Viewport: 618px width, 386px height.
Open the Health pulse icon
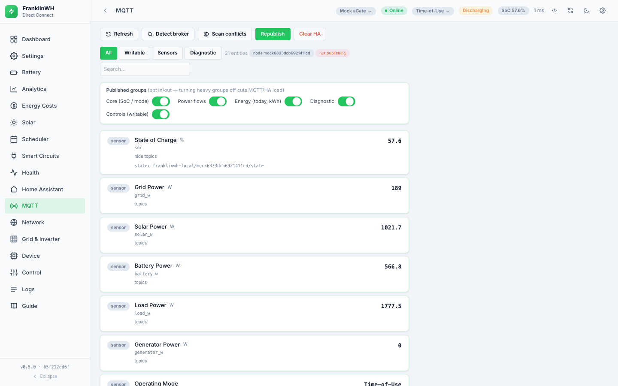click(14, 173)
